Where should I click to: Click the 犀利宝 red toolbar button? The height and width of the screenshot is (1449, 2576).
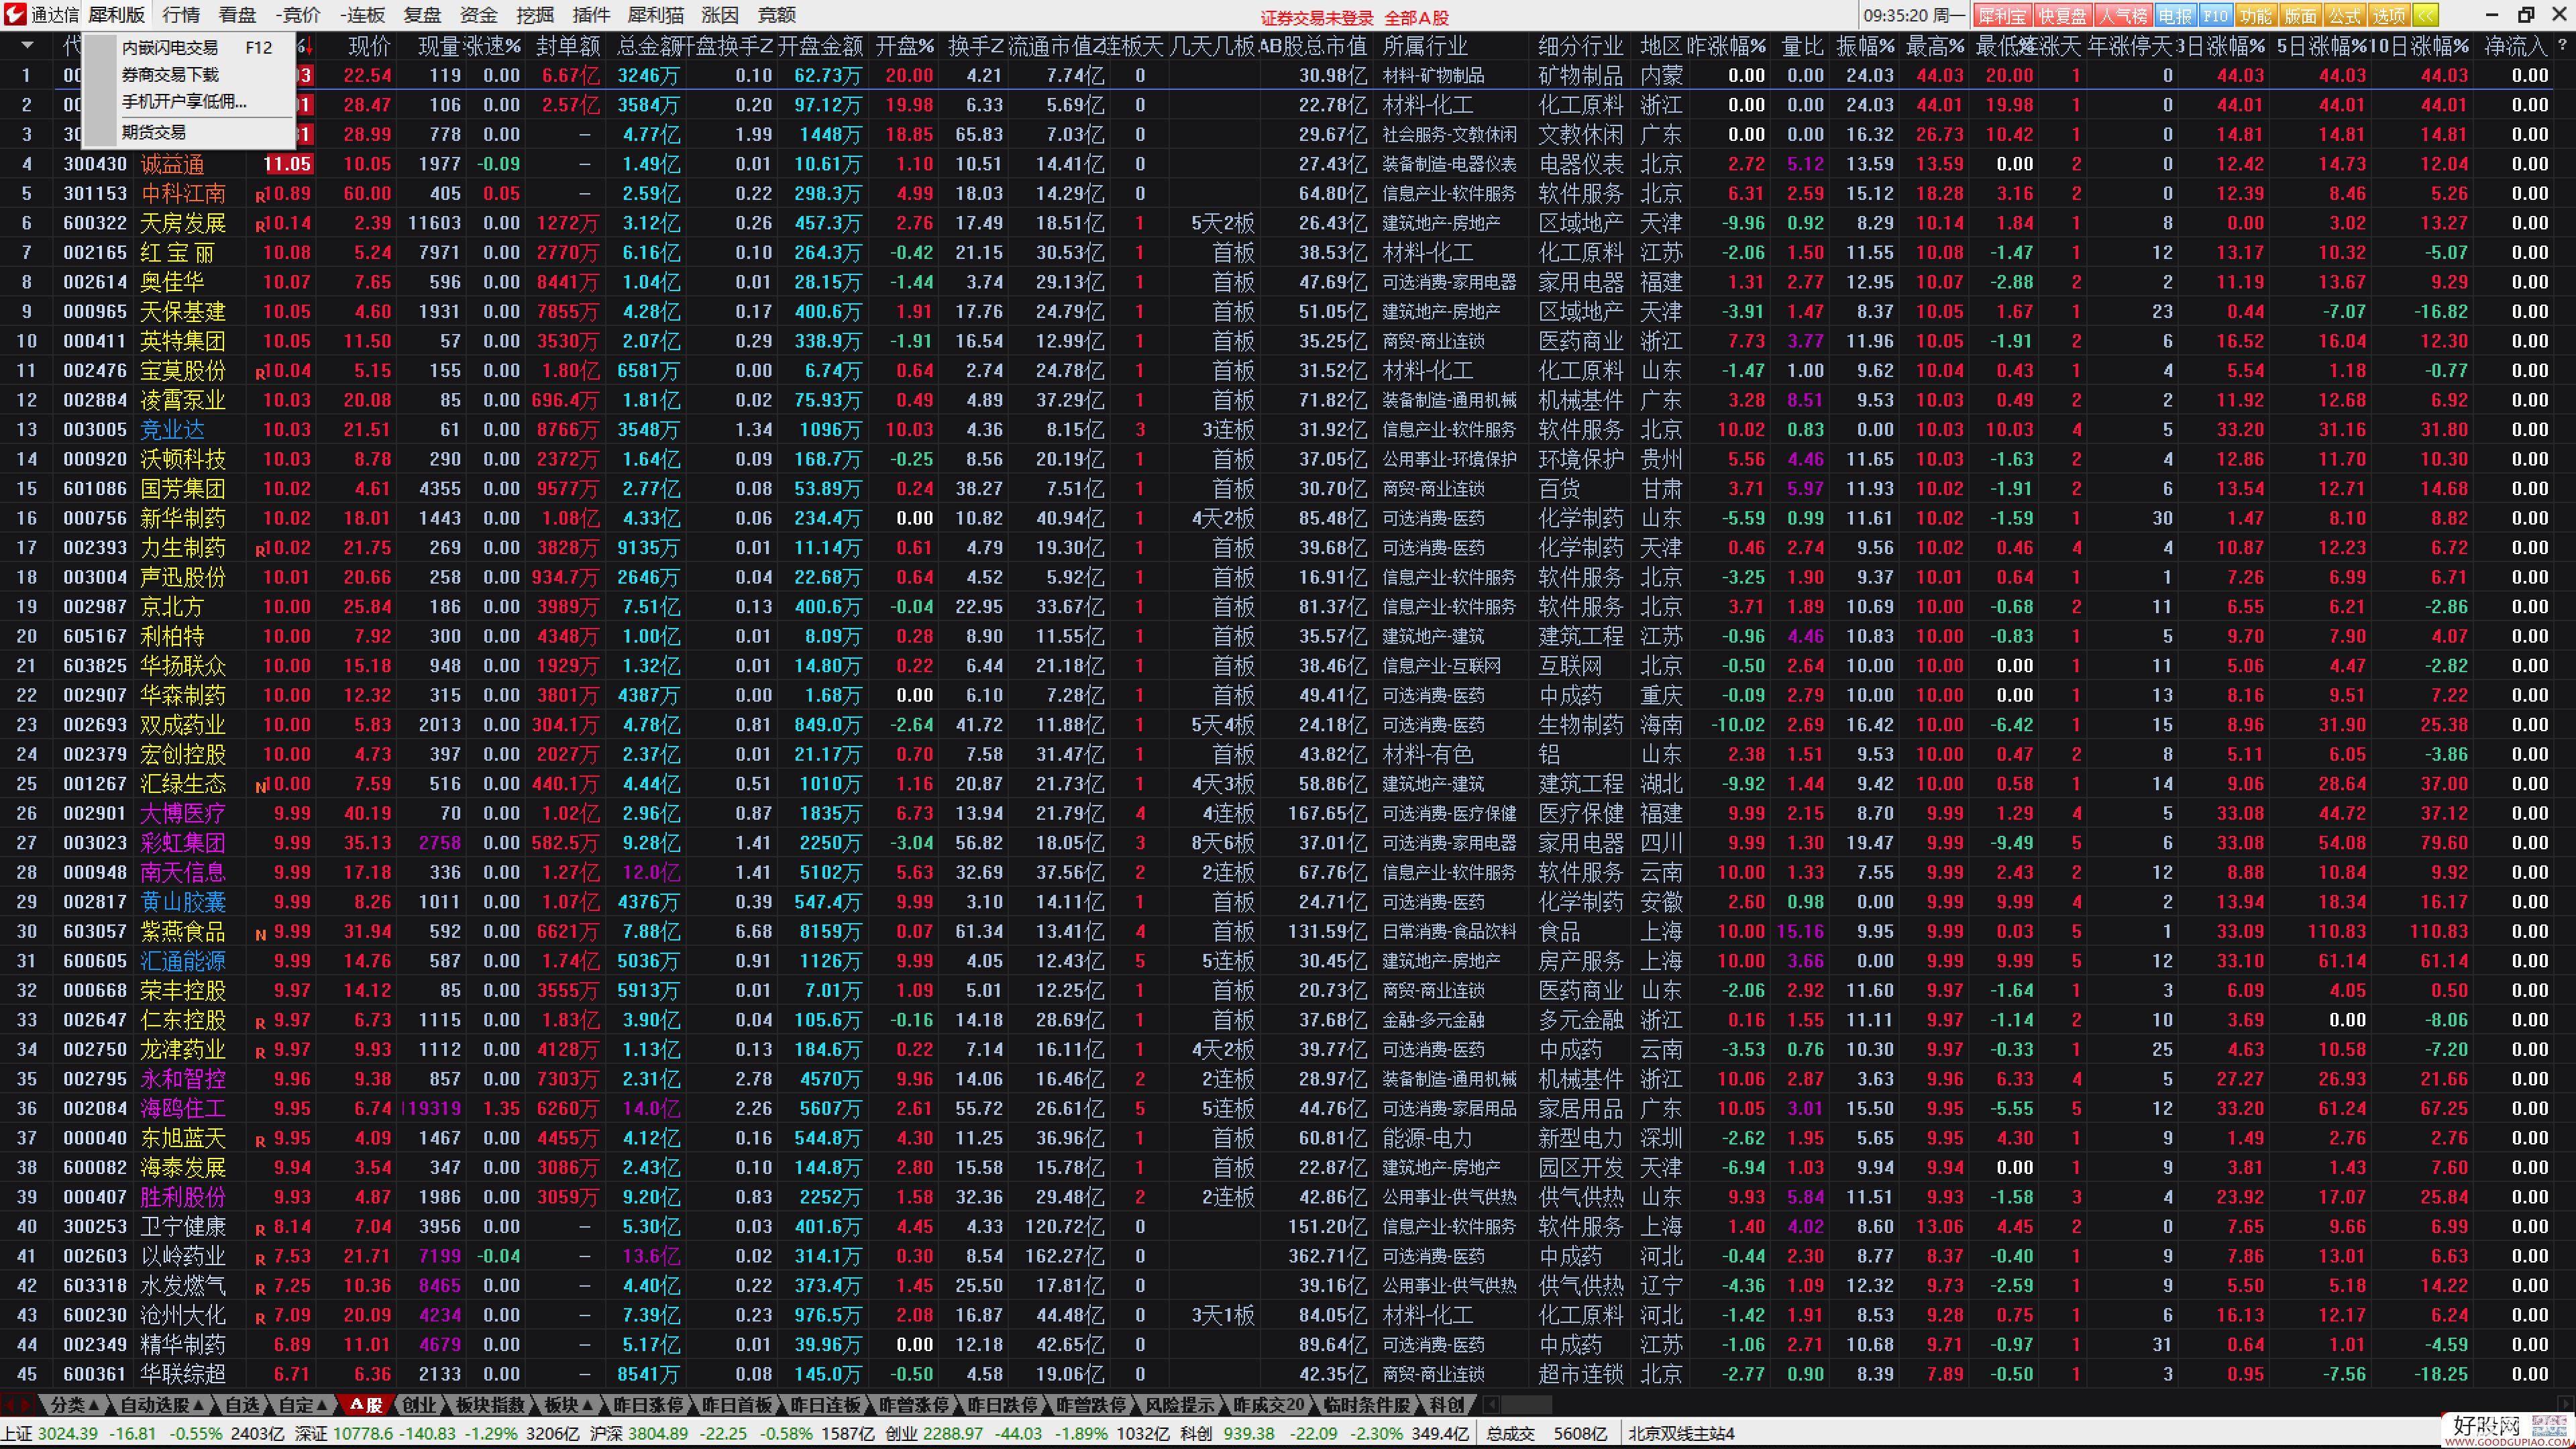[x=2002, y=15]
